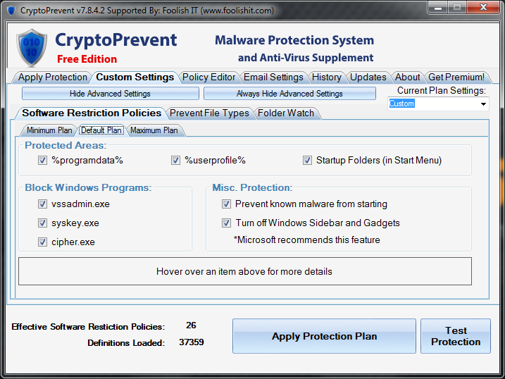Click the definitions loaded value 37359
Screen dimensions: 505x379
coord(192,342)
